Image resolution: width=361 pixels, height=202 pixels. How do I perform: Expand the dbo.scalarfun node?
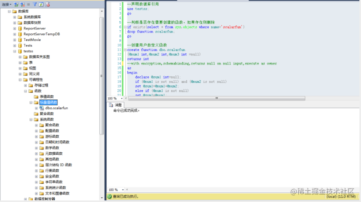36,108
